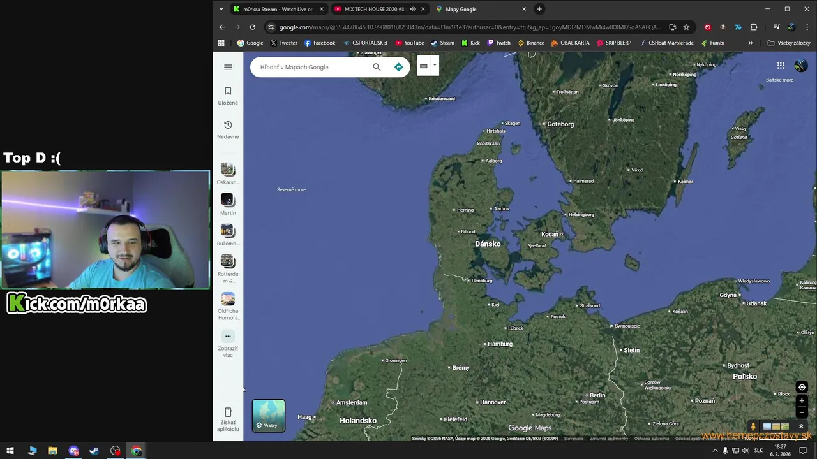
Task: Click the magnifier search icon in Maps
Action: pos(377,67)
